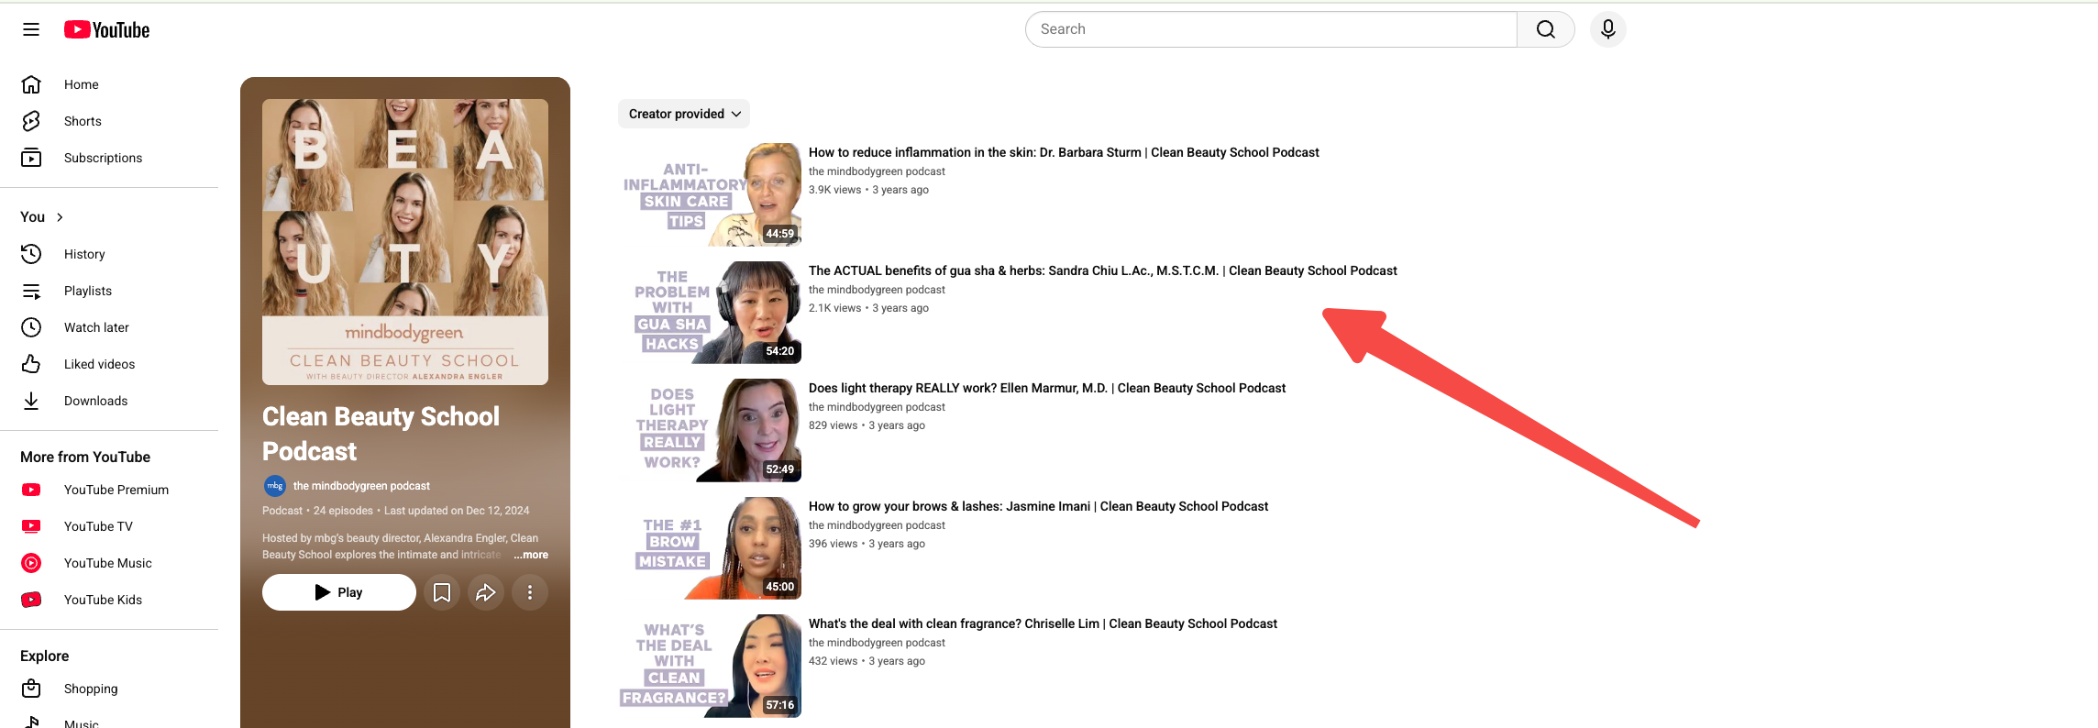2098x728 pixels.
Task: Open the History icon
Action: click(x=31, y=254)
